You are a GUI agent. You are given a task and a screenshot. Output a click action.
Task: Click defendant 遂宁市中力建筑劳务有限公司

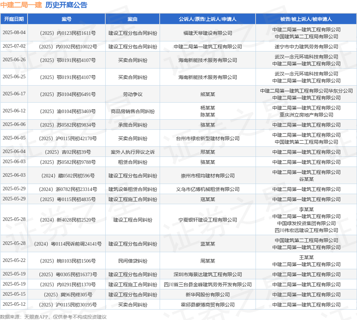(306, 47)
